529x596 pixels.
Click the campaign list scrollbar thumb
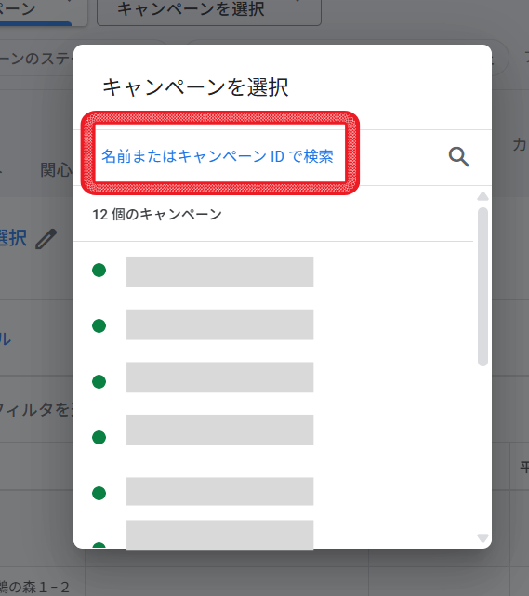pyautogui.click(x=483, y=286)
